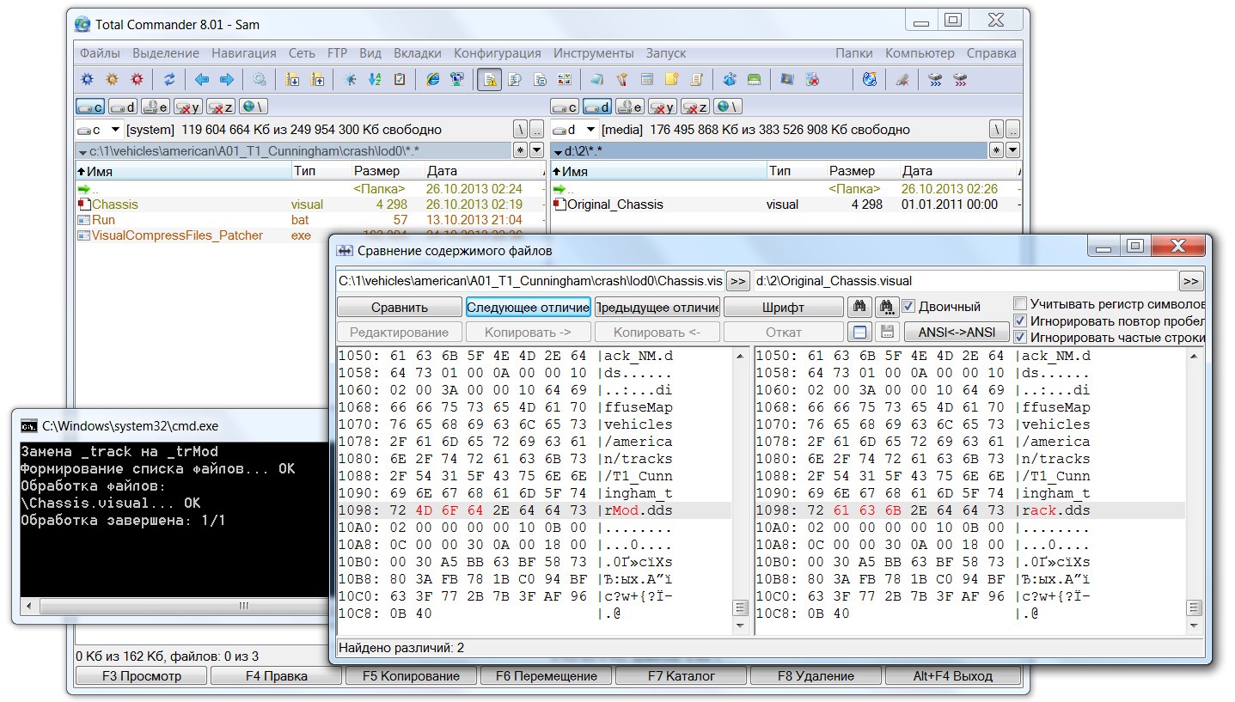Click the blue back arrow icon
This screenshot has width=1235, height=702.
point(202,80)
